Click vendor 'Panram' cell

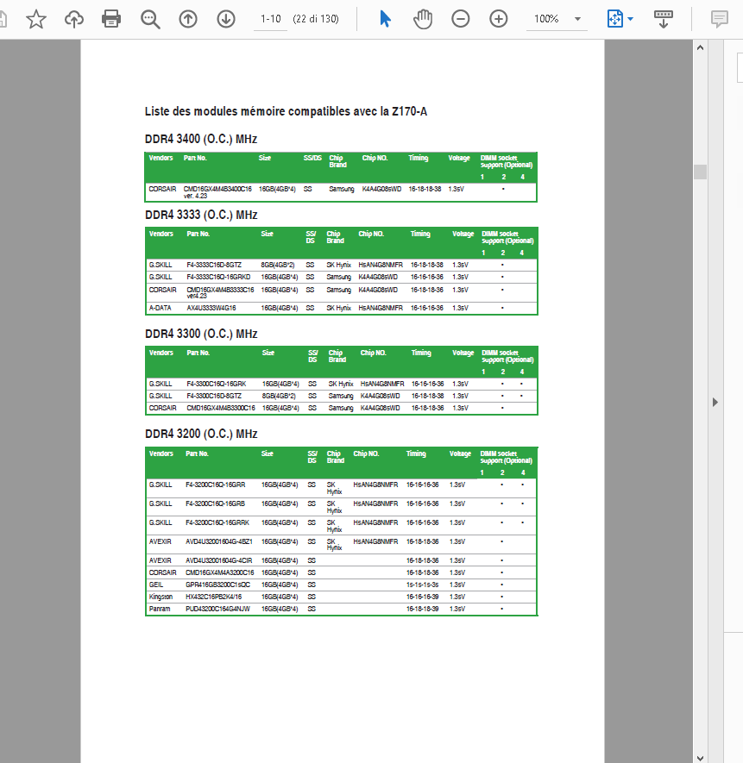[x=160, y=609]
